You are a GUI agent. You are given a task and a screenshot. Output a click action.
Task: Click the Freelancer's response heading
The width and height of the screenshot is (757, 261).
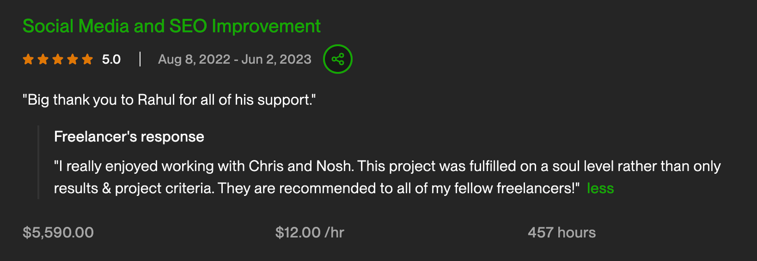[x=129, y=137]
